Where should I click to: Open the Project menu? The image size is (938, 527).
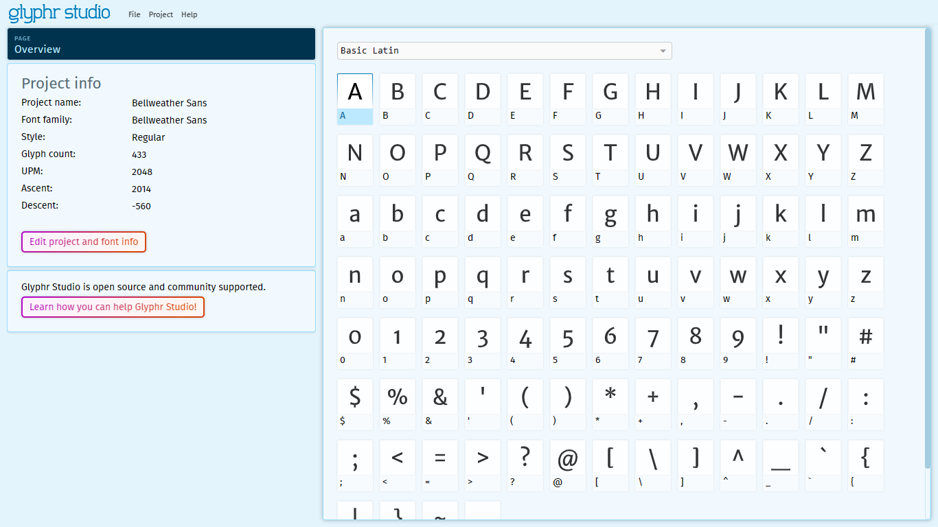(161, 14)
